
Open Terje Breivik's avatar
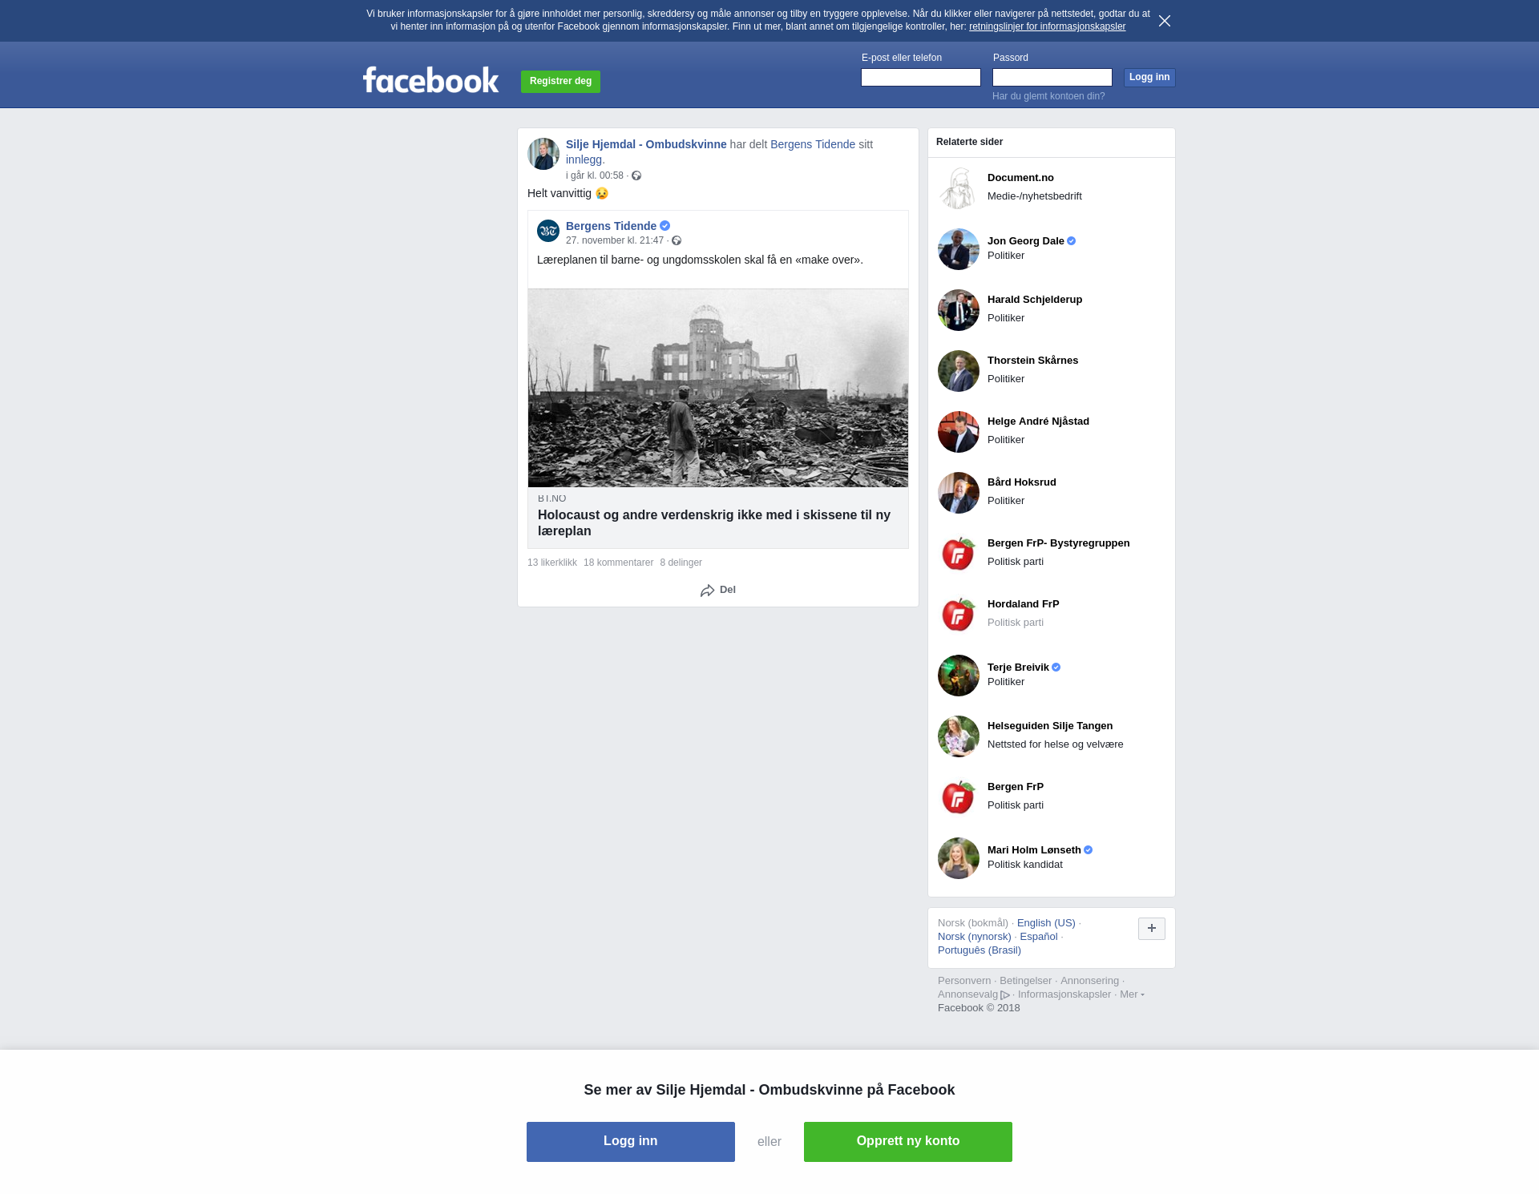click(959, 676)
